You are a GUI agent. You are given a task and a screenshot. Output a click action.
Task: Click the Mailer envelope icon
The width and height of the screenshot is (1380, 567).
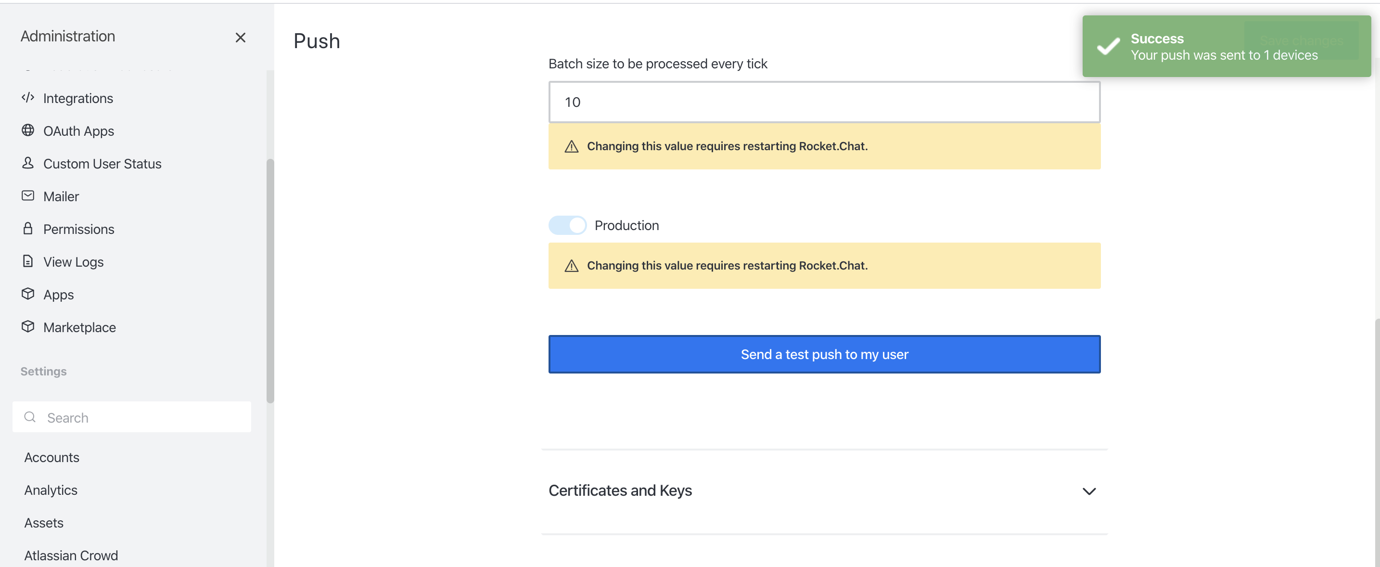[x=28, y=195]
